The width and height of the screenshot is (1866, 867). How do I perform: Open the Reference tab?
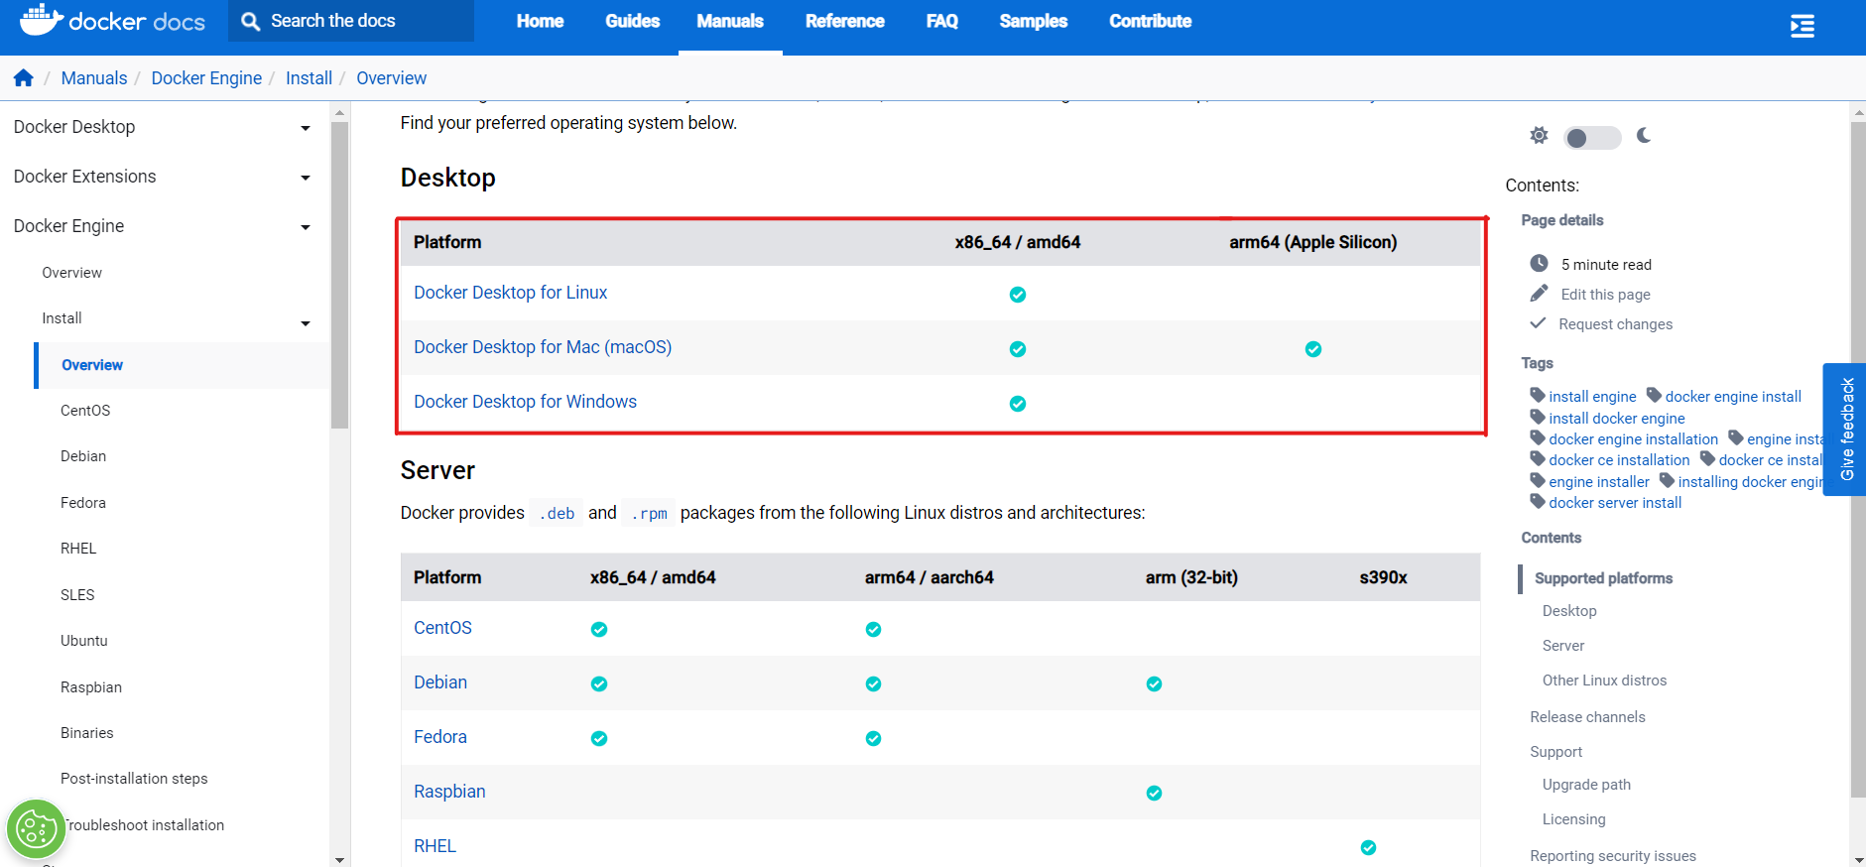pyautogui.click(x=844, y=21)
